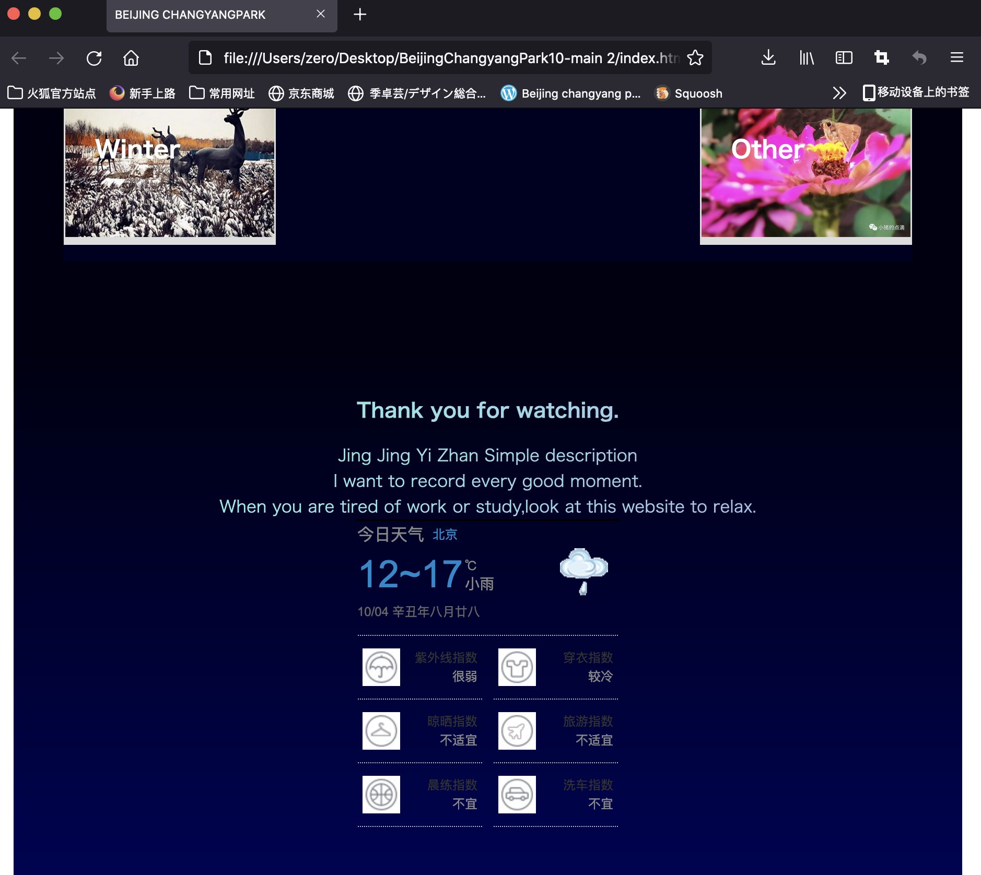The height and width of the screenshot is (875, 981).
Task: Bookmark this page with the star icon
Action: [695, 58]
